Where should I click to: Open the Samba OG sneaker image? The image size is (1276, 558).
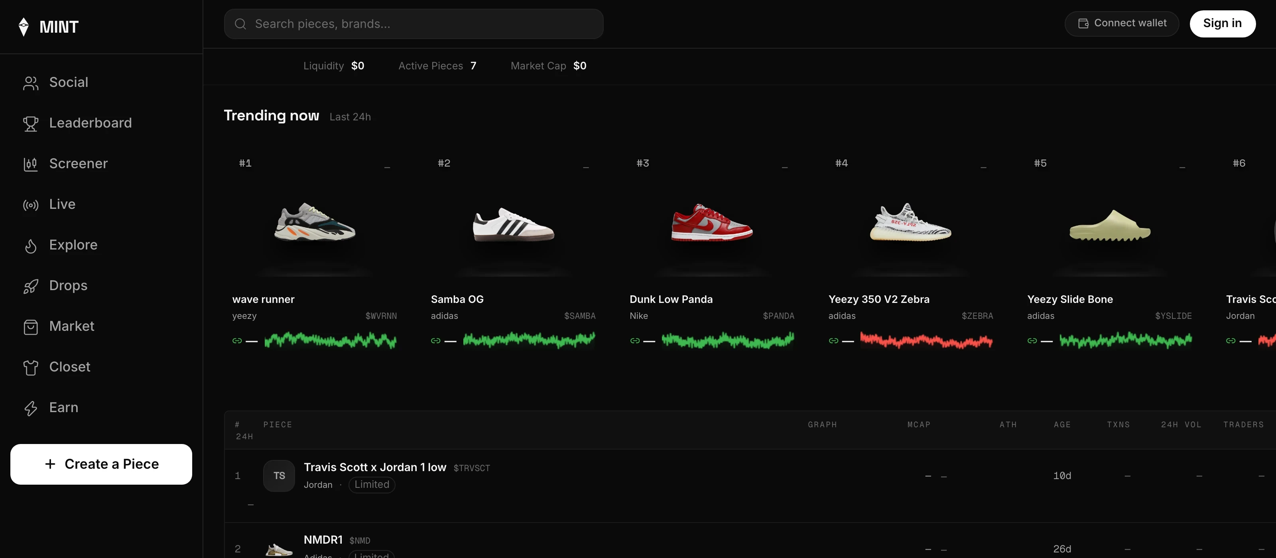[x=513, y=225]
